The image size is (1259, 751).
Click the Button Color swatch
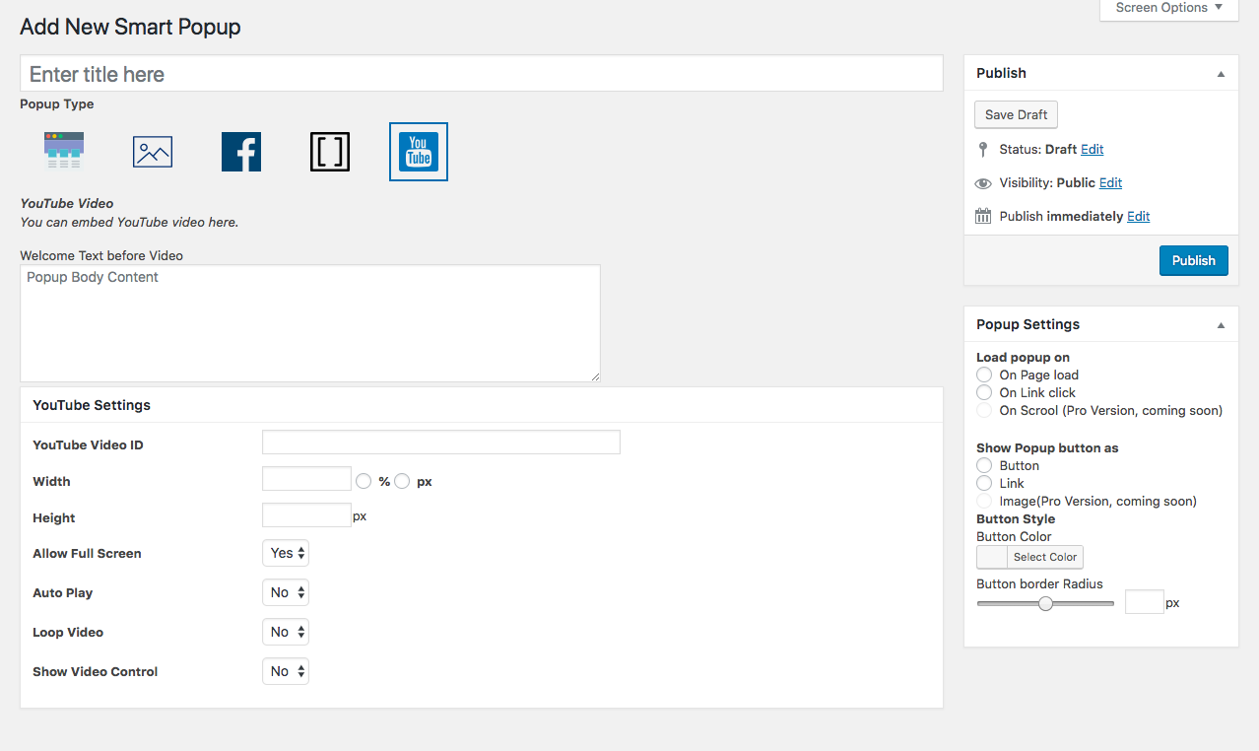pos(992,557)
